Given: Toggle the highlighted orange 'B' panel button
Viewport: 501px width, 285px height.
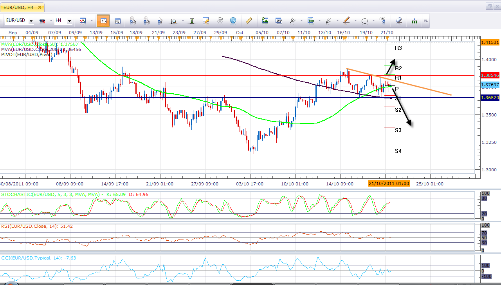Looking at the screenshot, I should [103, 20].
